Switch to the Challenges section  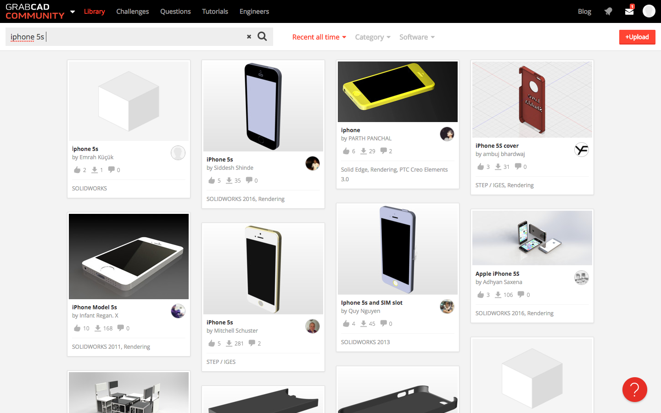click(x=132, y=11)
